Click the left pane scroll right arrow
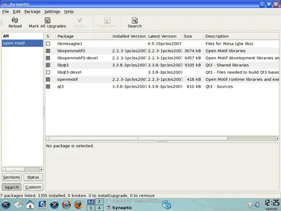The width and height of the screenshot is (281, 211). coord(41,169)
